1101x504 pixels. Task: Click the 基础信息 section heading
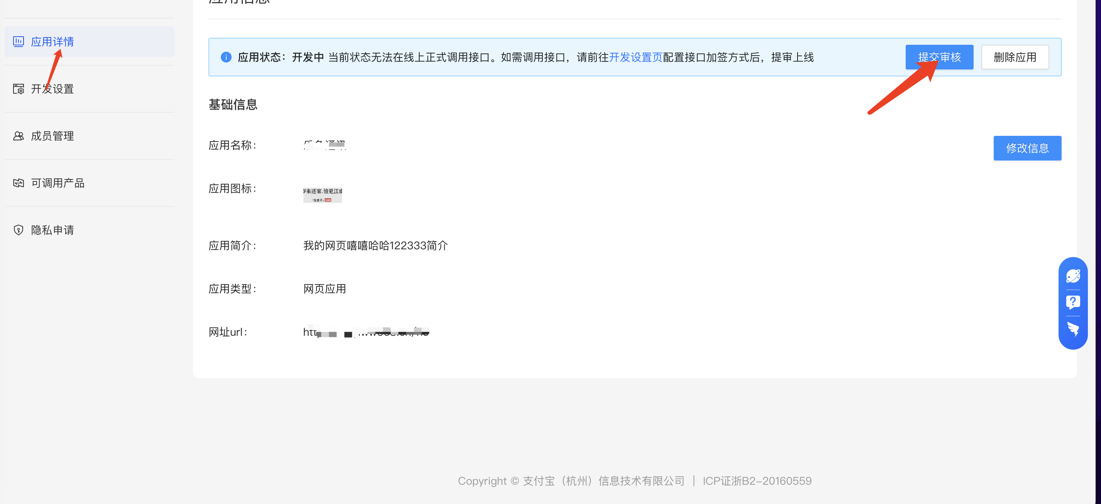233,105
